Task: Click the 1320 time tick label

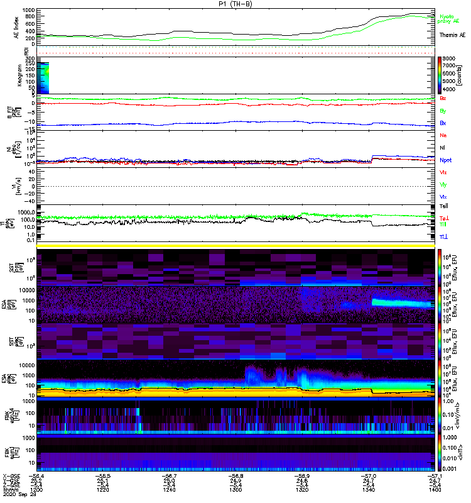Action: 302,490
